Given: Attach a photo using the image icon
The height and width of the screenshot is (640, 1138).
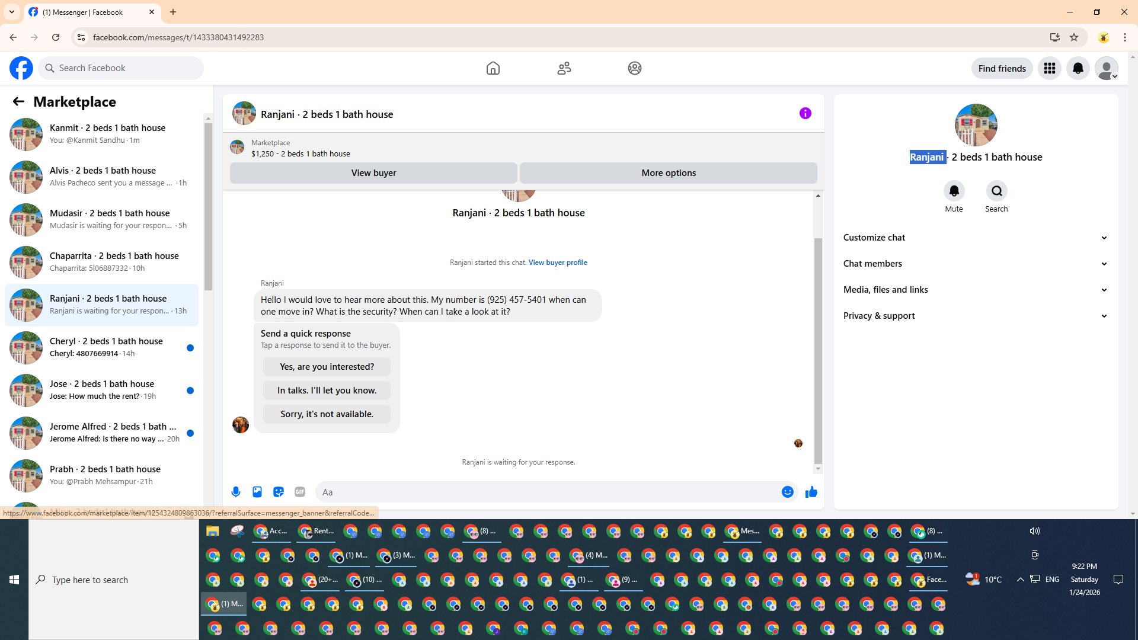Looking at the screenshot, I should pos(257,492).
